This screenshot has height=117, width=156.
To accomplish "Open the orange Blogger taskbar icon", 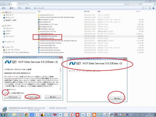I will [x=95, y=115].
